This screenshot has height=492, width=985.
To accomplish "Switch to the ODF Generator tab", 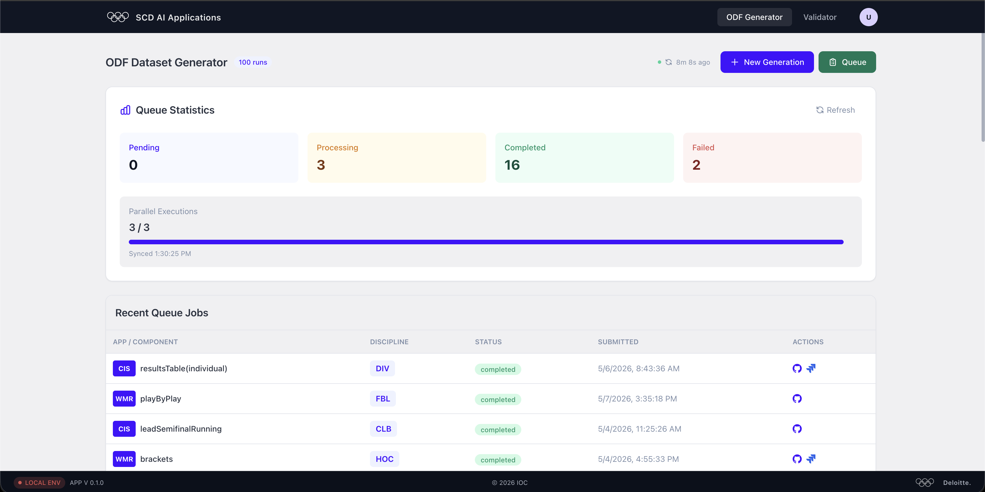I will point(754,17).
